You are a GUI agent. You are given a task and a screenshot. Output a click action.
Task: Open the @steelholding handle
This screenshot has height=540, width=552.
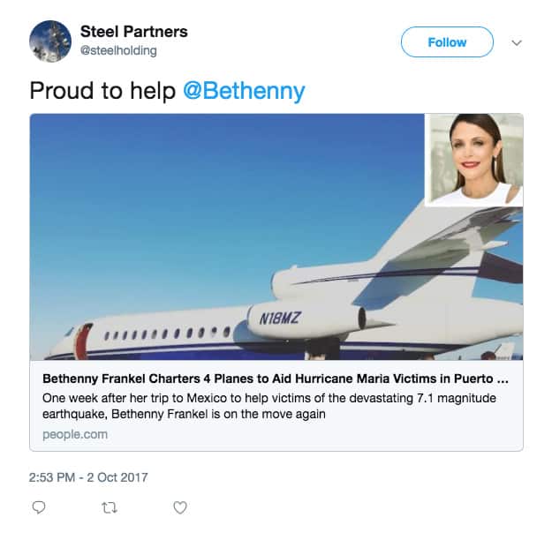click(118, 51)
